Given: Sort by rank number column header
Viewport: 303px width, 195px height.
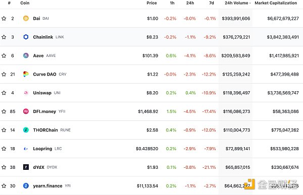Looking at the screenshot, I should pos(9,3).
